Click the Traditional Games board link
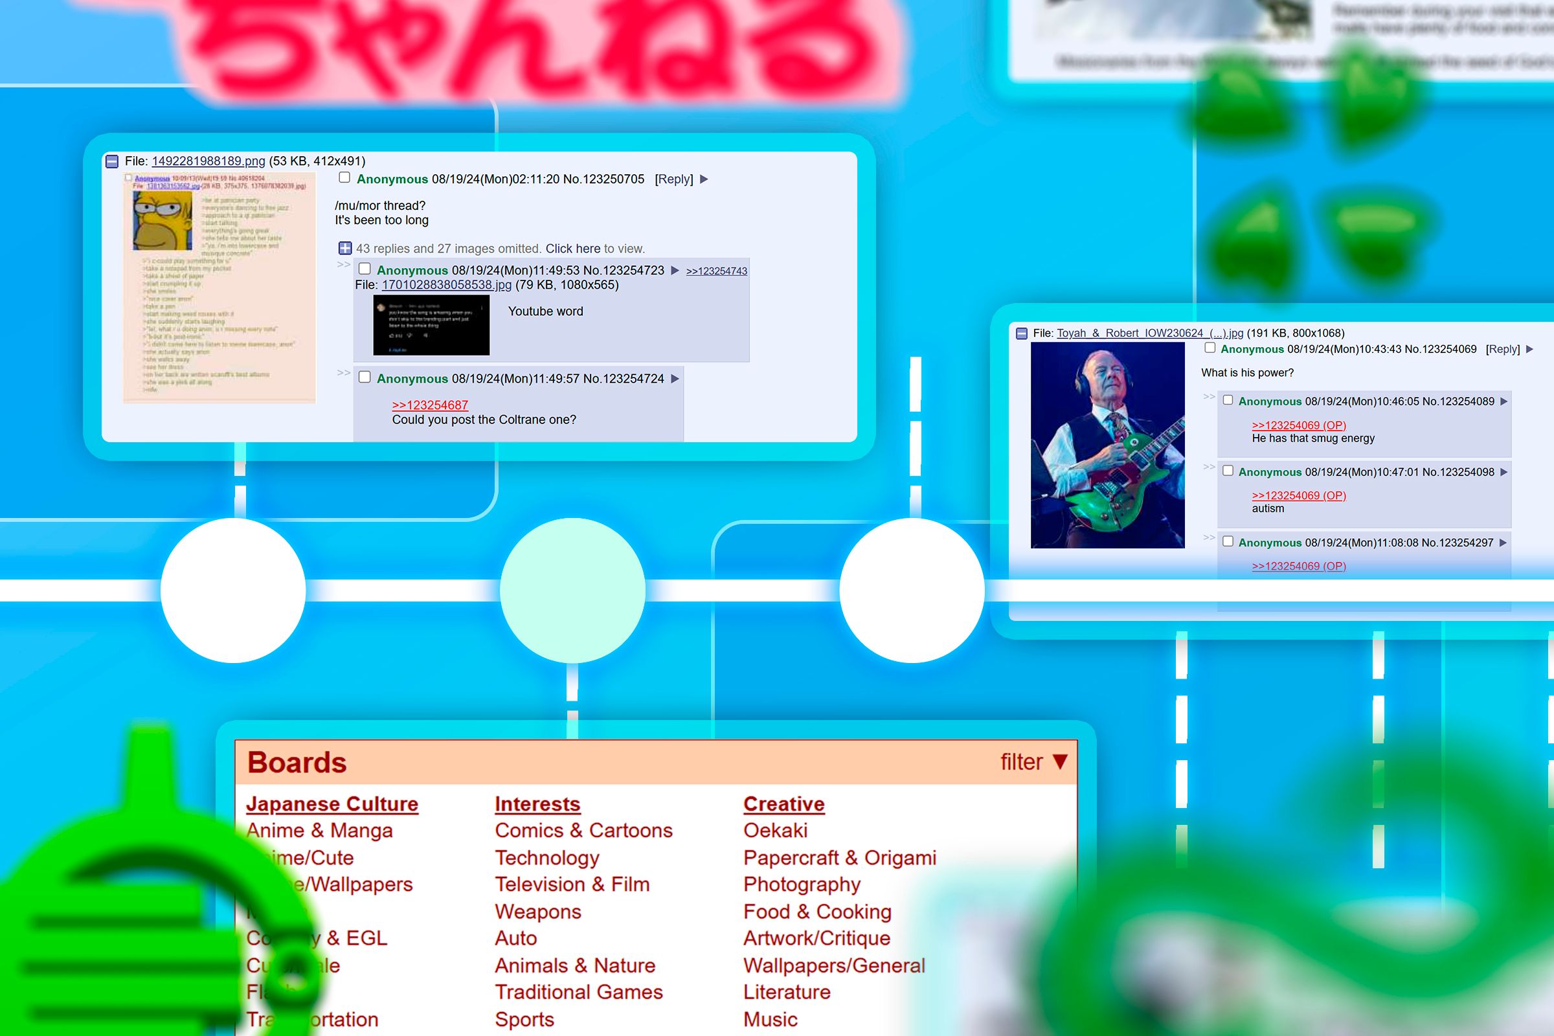Viewport: 1554px width, 1036px height. (x=578, y=990)
